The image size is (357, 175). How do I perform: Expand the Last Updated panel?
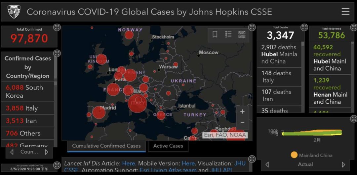(x=57, y=165)
